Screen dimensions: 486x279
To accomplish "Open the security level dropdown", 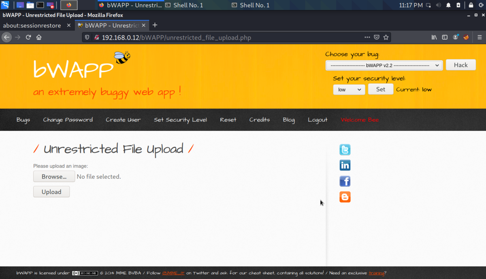I will (x=349, y=89).
